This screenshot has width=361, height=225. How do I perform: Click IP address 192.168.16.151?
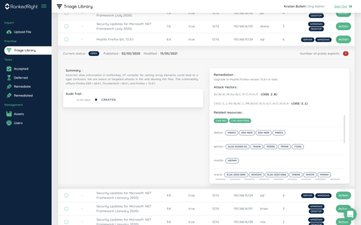pyautogui.click(x=243, y=208)
